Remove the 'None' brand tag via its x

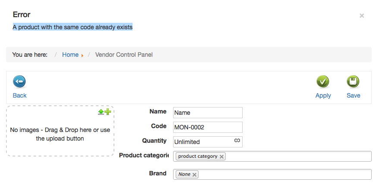(x=194, y=175)
